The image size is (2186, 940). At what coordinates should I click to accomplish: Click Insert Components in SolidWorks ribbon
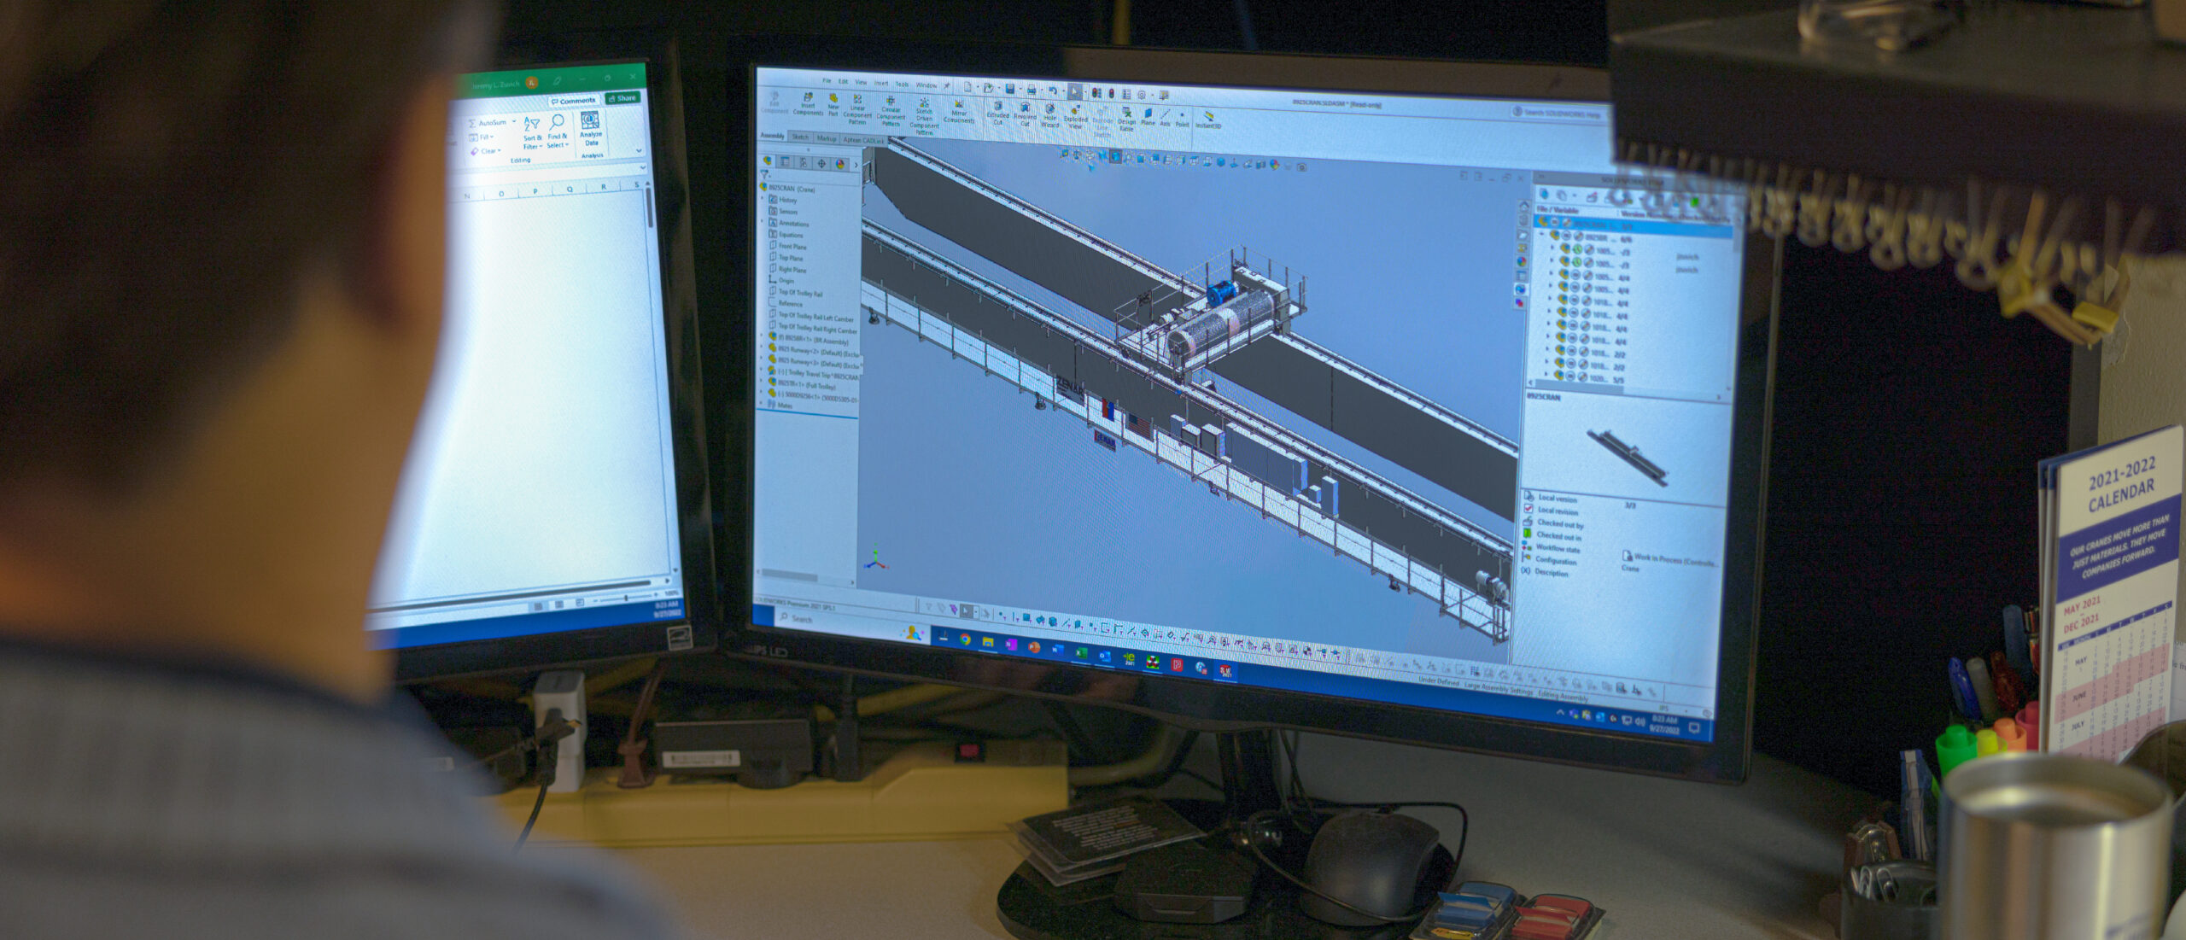807,103
